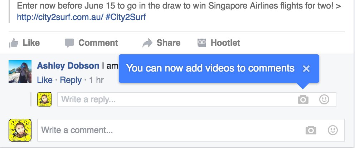Click Snapcode avatar beside the reply box
The width and height of the screenshot is (355, 148).
point(44,99)
